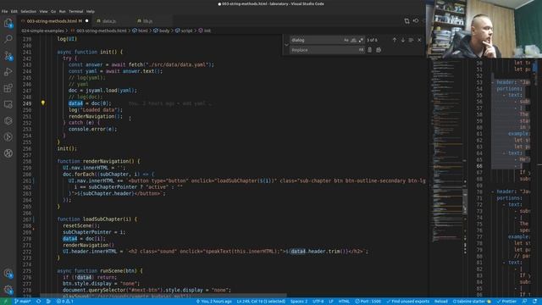Image resolution: width=542 pixels, height=305 pixels.
Task: Open the Remote Explorer view in activity bar
Action: (8, 104)
